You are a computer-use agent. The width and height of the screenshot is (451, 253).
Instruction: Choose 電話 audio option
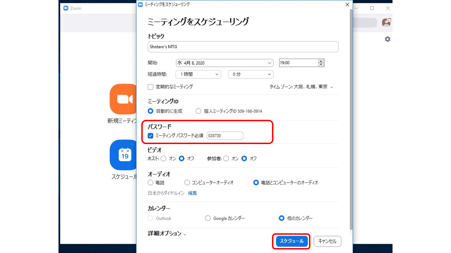pos(150,183)
